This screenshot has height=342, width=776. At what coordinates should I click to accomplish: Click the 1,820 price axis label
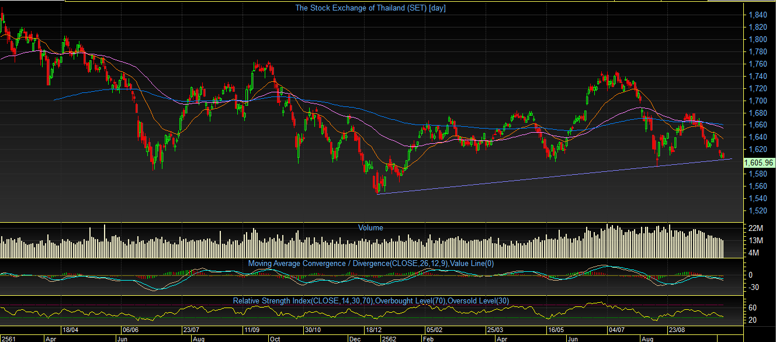(757, 27)
